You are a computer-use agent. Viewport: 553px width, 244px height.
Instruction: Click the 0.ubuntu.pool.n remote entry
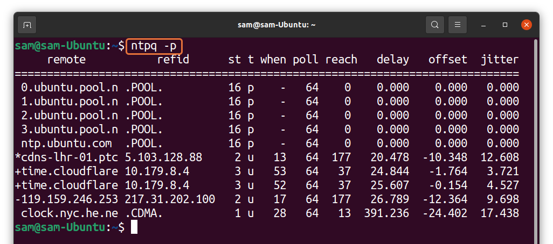[70, 87]
